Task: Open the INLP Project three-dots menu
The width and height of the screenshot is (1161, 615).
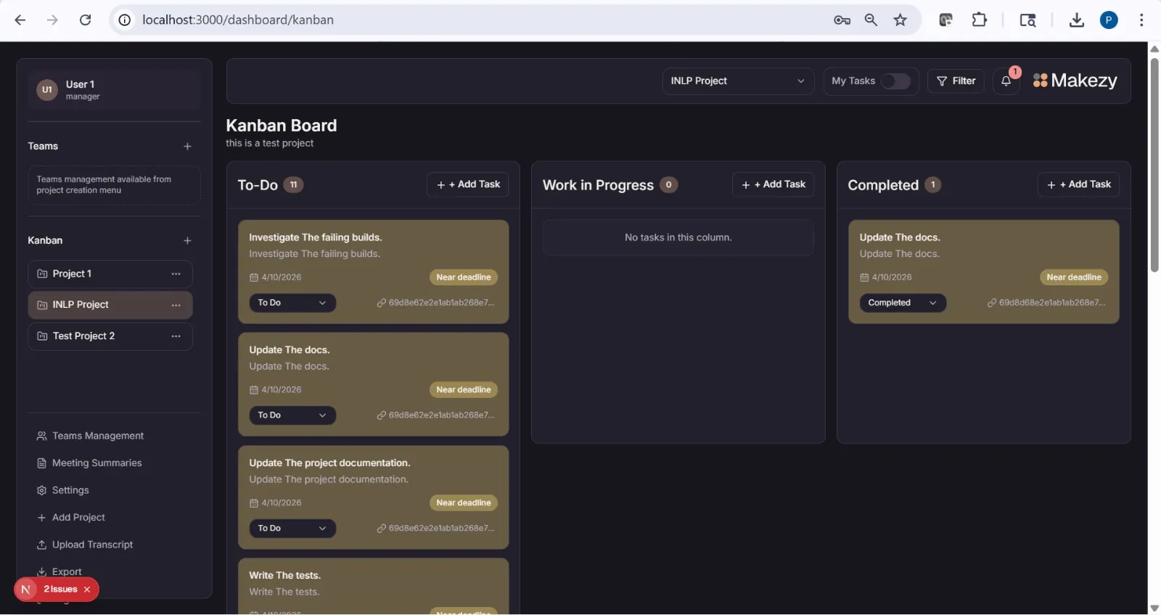Action: 176,305
